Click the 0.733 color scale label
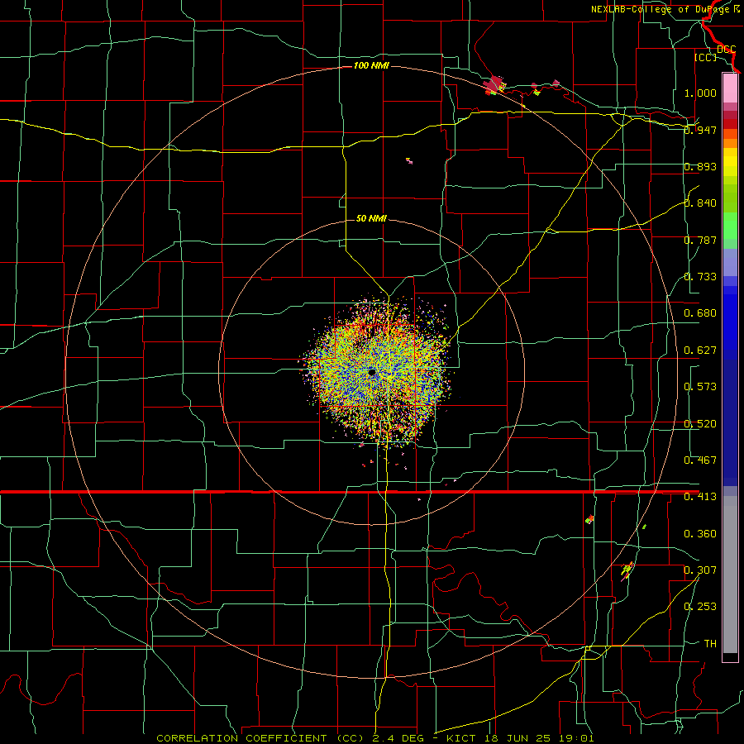The height and width of the screenshot is (744, 744). point(700,277)
